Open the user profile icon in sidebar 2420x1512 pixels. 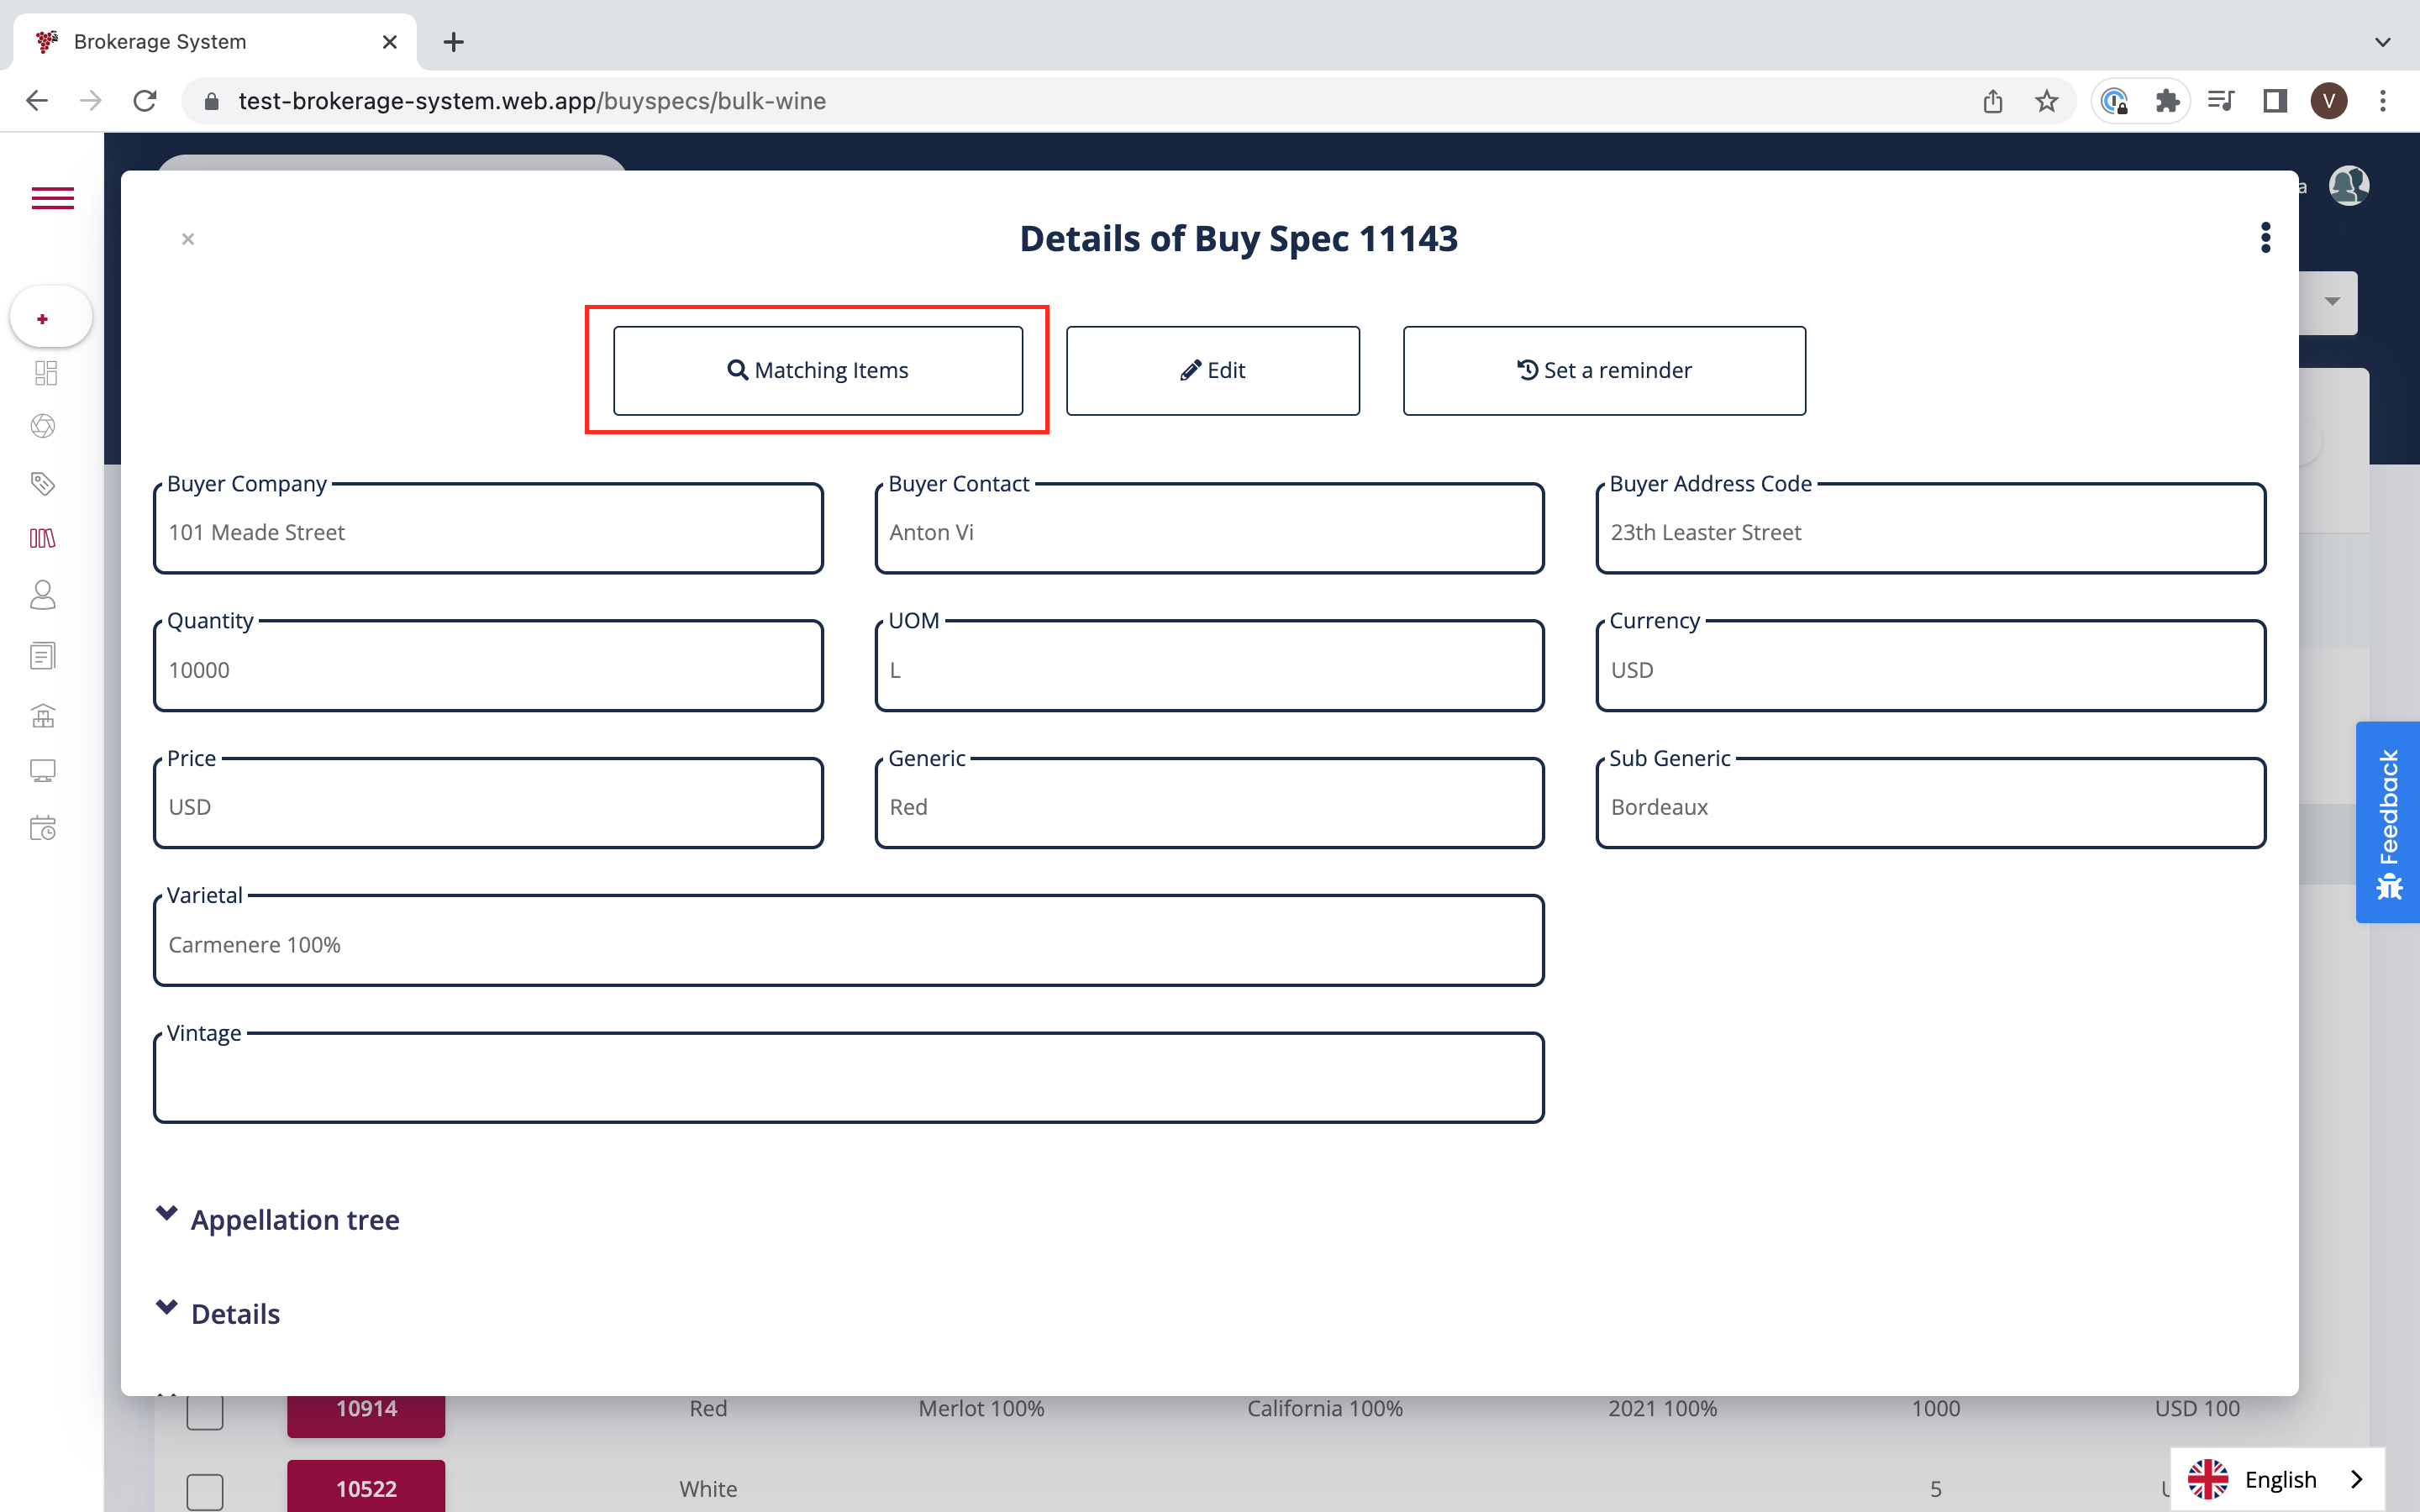pyautogui.click(x=42, y=595)
